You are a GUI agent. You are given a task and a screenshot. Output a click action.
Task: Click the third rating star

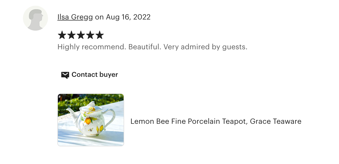pyautogui.click(x=81, y=35)
